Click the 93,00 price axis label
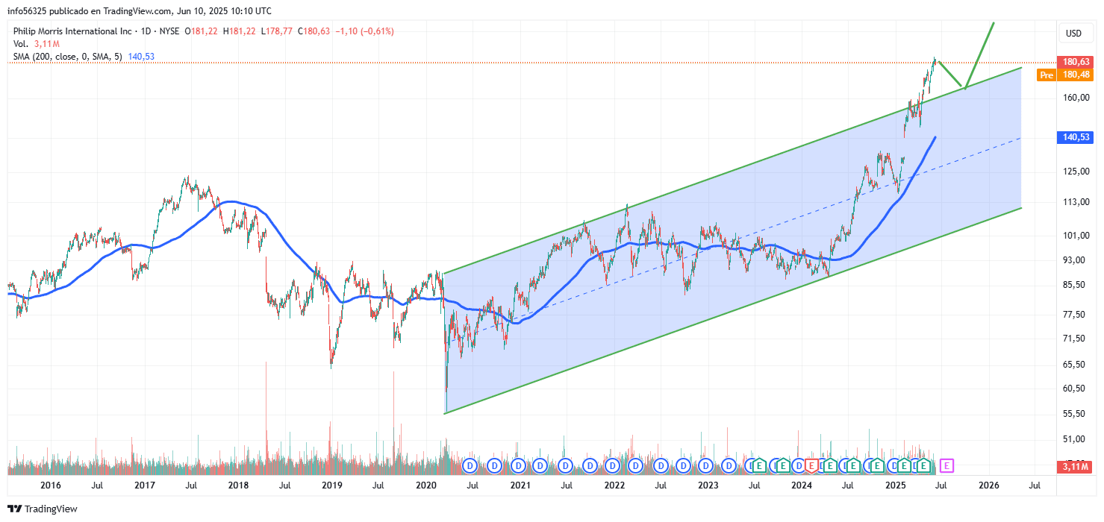The height and width of the screenshot is (522, 1104). pos(1073,260)
